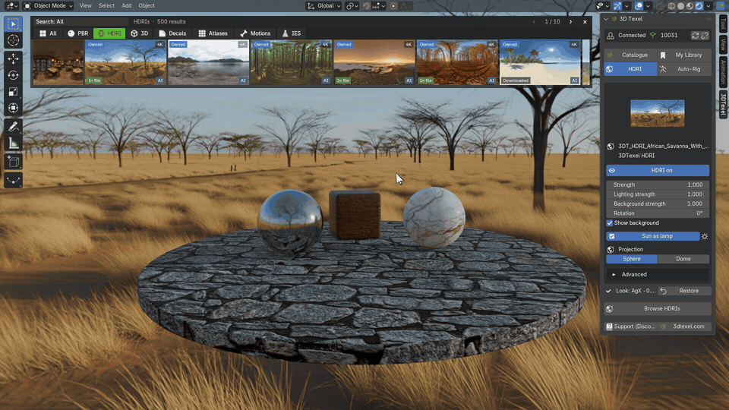Toggle Look: AgX checkmark
This screenshot has height=410, width=729.
[x=608, y=291]
